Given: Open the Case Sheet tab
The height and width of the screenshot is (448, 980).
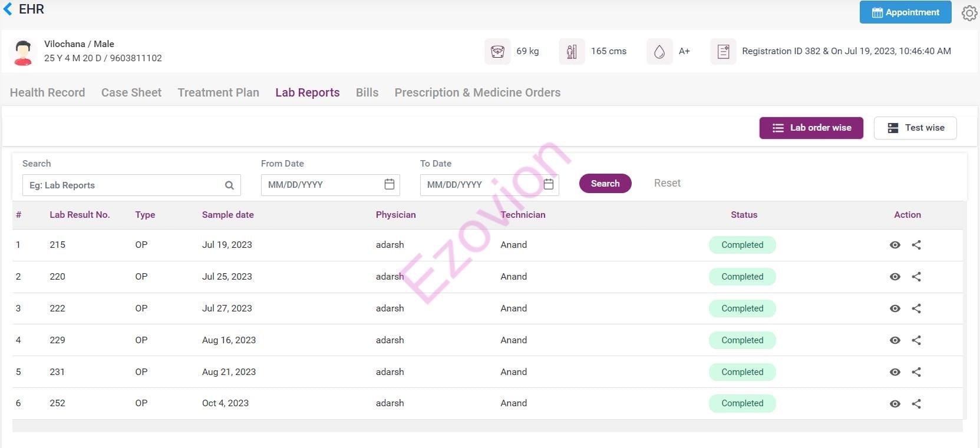Looking at the screenshot, I should (131, 92).
